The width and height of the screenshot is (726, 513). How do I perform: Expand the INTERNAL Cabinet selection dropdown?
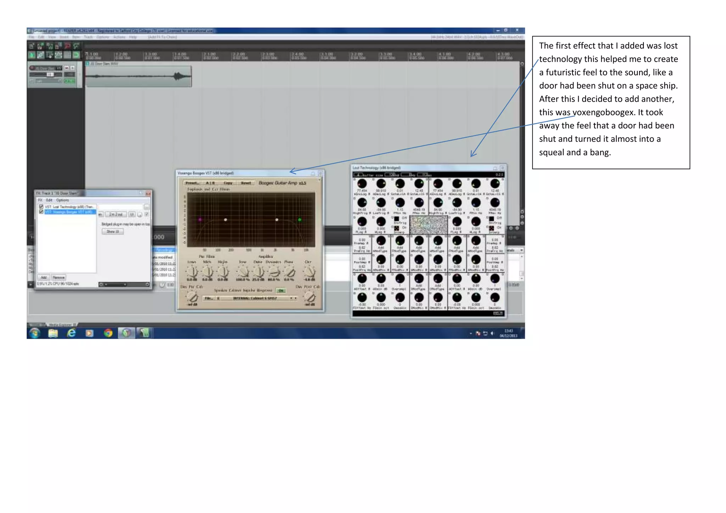(291, 298)
